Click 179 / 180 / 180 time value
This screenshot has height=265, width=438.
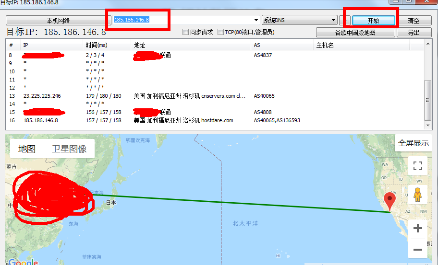click(x=104, y=96)
